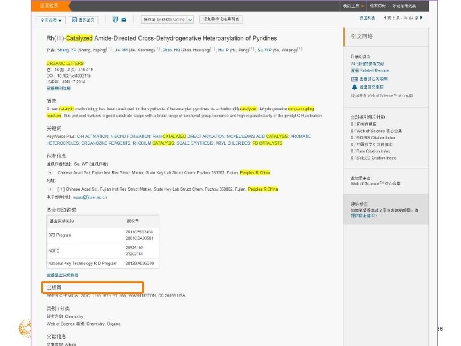Expand address [1] Chinese Acad Sci plus sign
This screenshot has height=346, width=461.
pos(51,189)
